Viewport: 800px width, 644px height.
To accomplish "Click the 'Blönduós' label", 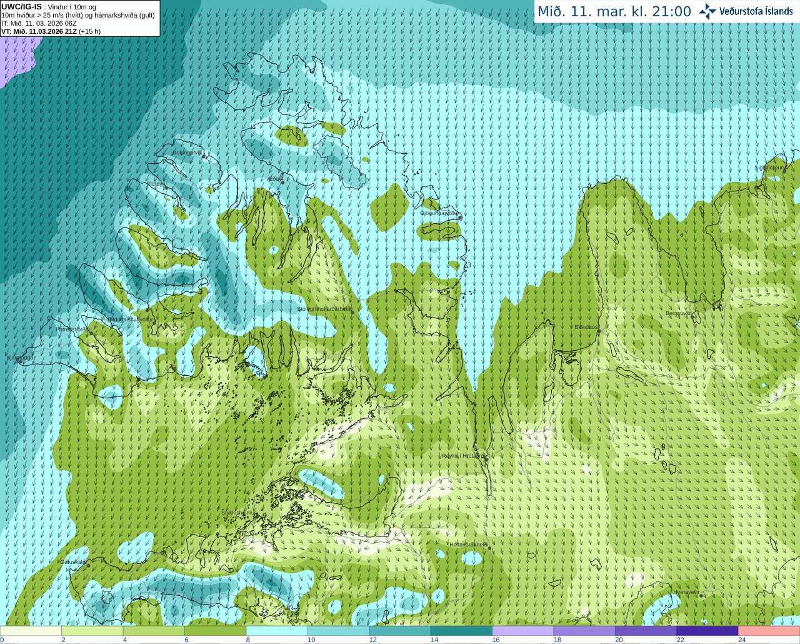I will pos(586,326).
